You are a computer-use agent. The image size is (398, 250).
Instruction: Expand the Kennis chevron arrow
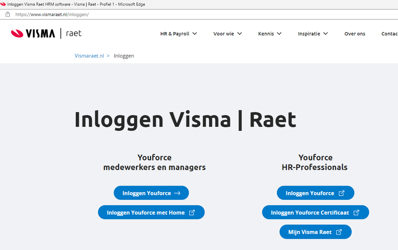(x=279, y=34)
